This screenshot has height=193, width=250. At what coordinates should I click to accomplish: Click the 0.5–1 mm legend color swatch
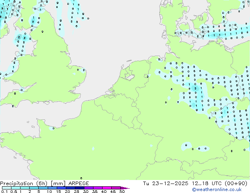(x=16, y=188)
